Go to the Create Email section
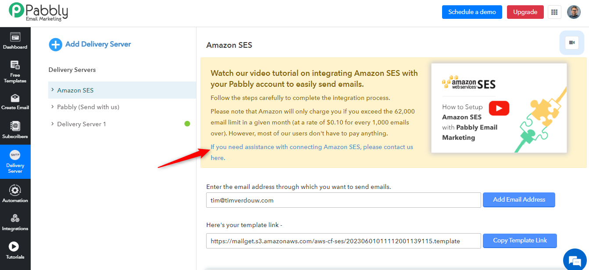This screenshot has width=589, height=270. pyautogui.click(x=15, y=102)
